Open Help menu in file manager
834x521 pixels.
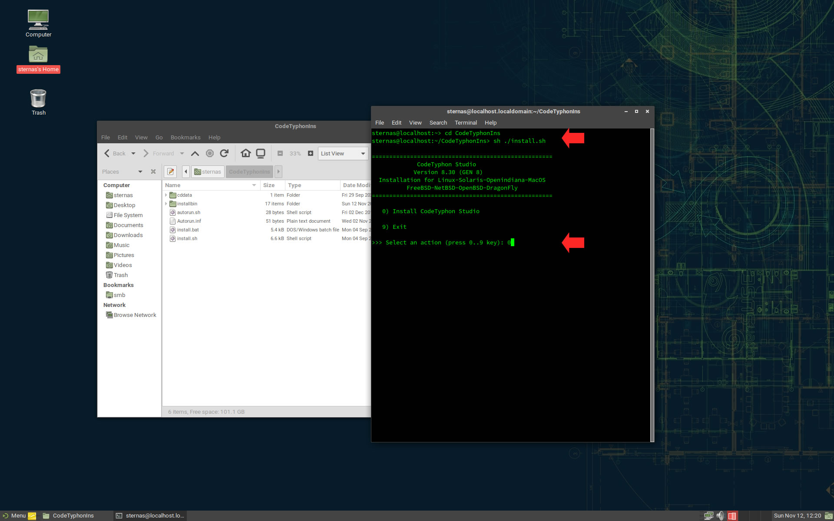pyautogui.click(x=214, y=137)
